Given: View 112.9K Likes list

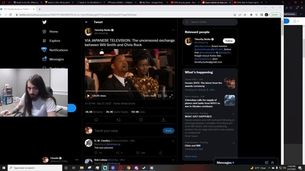Looking at the screenshot, I should click(138, 112).
